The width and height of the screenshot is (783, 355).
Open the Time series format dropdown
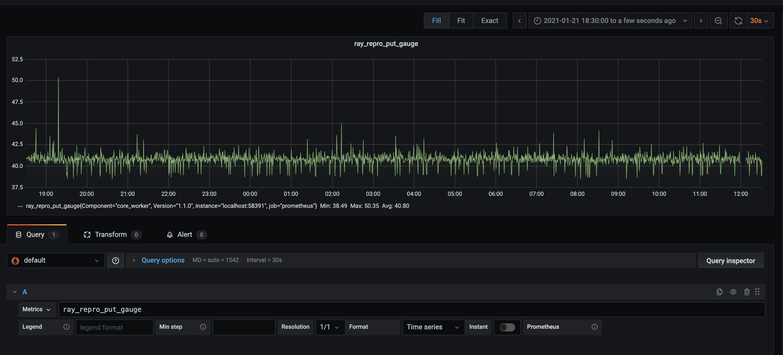433,327
